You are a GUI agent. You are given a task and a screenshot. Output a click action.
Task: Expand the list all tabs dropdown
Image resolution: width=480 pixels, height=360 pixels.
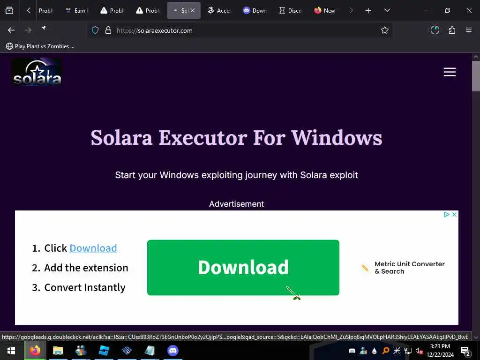[x=387, y=11]
